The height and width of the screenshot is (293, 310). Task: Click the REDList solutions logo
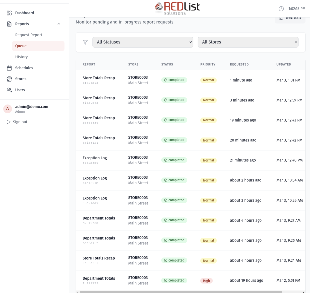(x=177, y=8)
